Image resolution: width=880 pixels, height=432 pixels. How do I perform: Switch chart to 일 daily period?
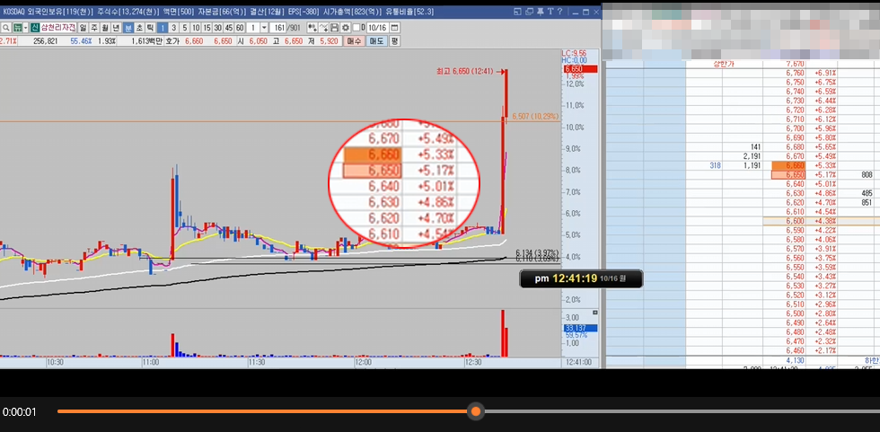[x=83, y=28]
